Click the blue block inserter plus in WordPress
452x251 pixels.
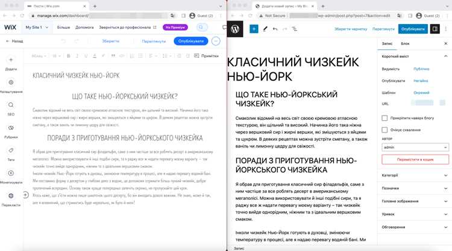tap(254, 29)
